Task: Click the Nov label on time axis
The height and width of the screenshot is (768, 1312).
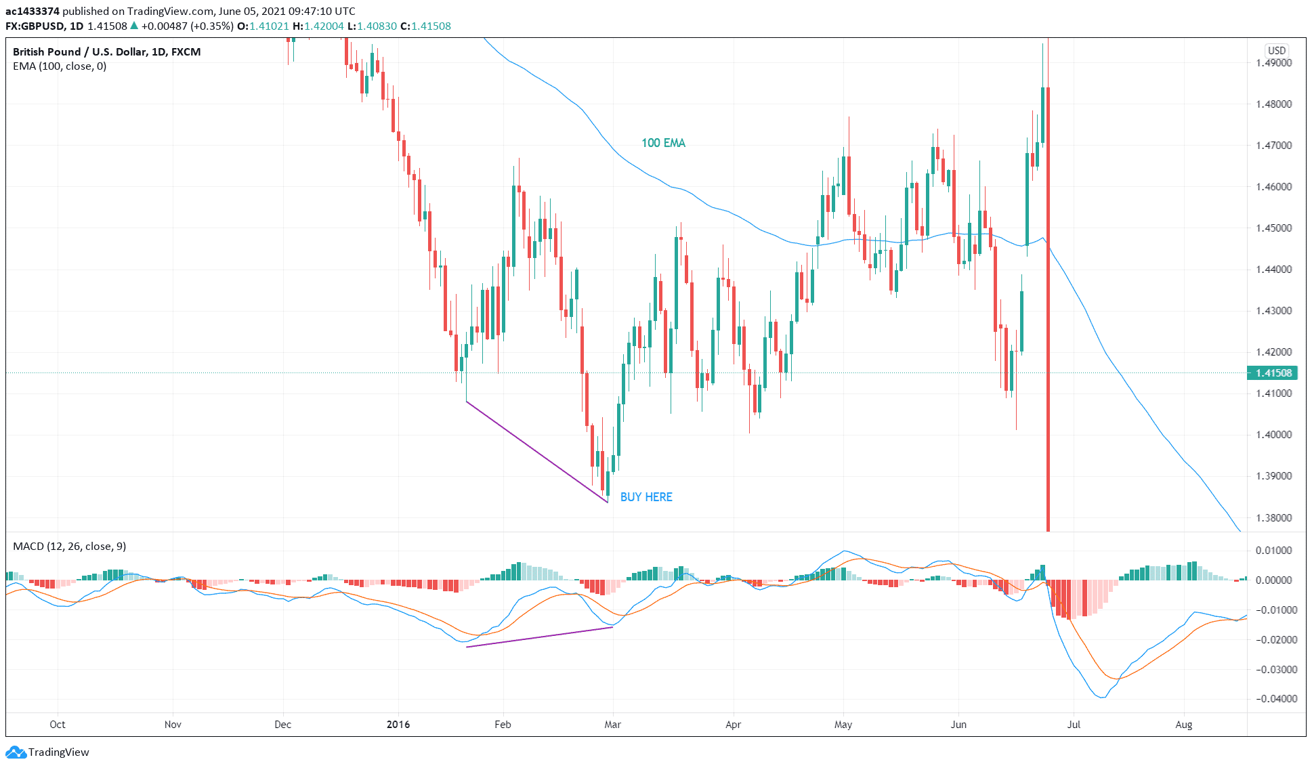Action: 173,724
